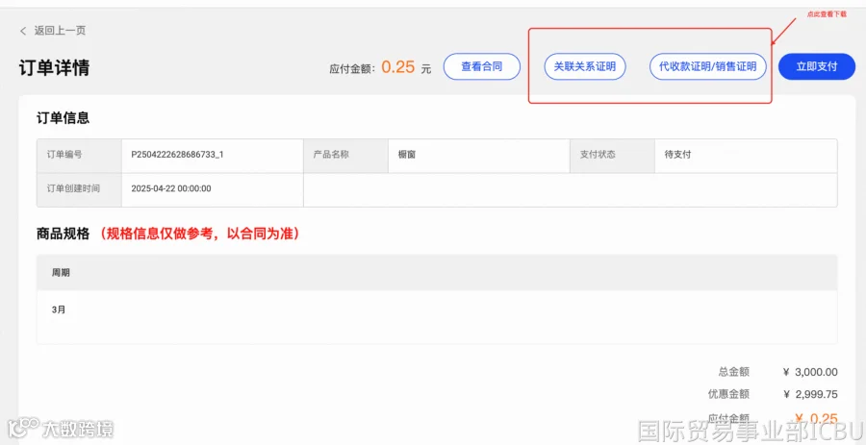This screenshot has width=866, height=445.
Task: Click the back chevron arrow icon
Action: pos(23,31)
